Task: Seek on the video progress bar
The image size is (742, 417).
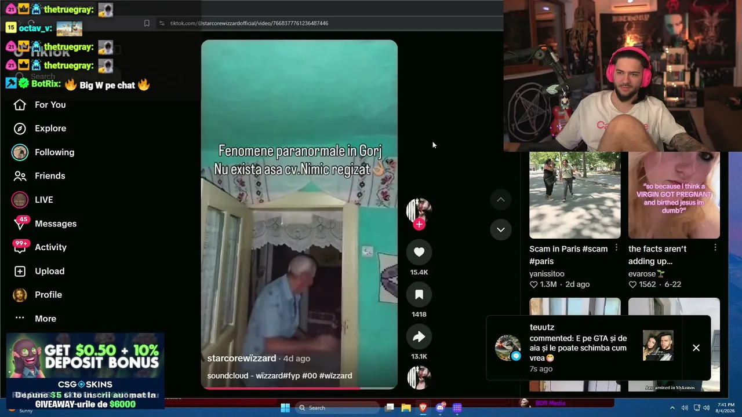Action: coord(299,387)
